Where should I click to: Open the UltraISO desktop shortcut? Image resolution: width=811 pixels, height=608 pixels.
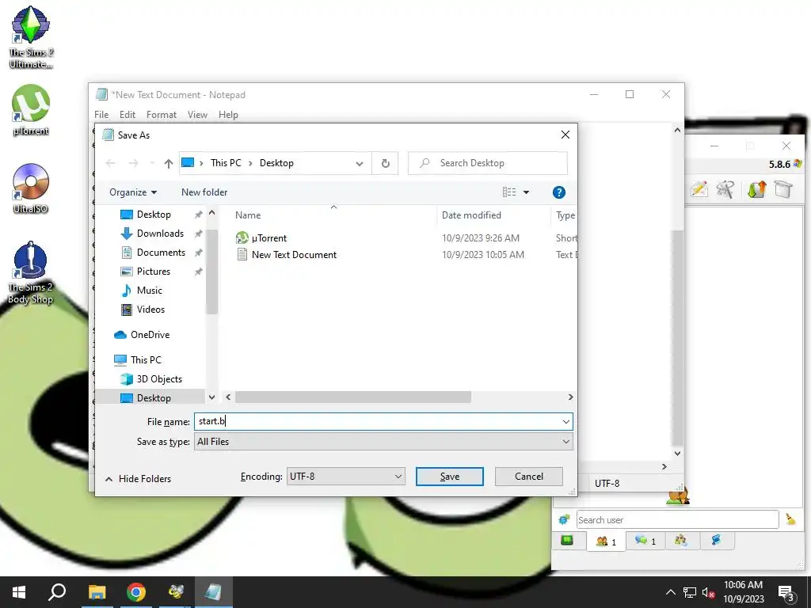point(31,188)
